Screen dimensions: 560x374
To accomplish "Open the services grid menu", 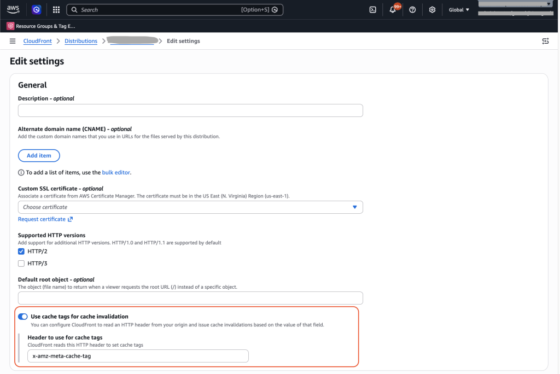I will (x=56, y=10).
